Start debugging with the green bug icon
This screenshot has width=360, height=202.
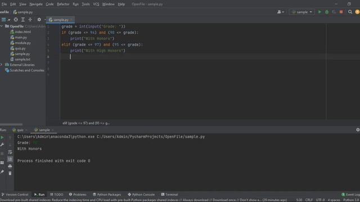[x=327, y=12]
